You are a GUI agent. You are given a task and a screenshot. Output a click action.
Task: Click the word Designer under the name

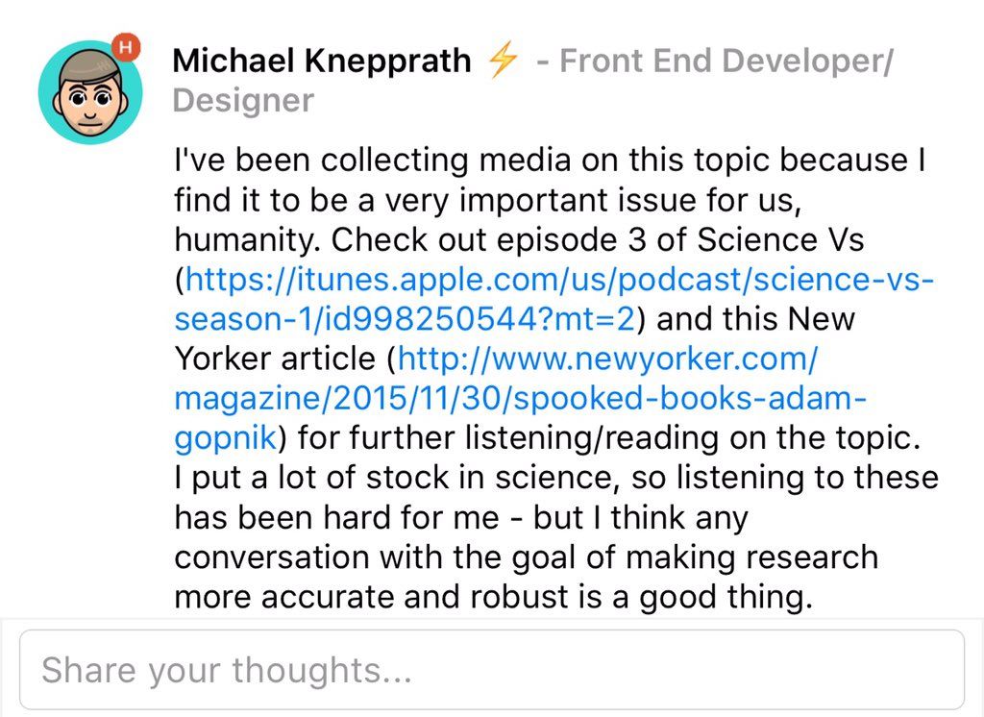click(x=243, y=100)
